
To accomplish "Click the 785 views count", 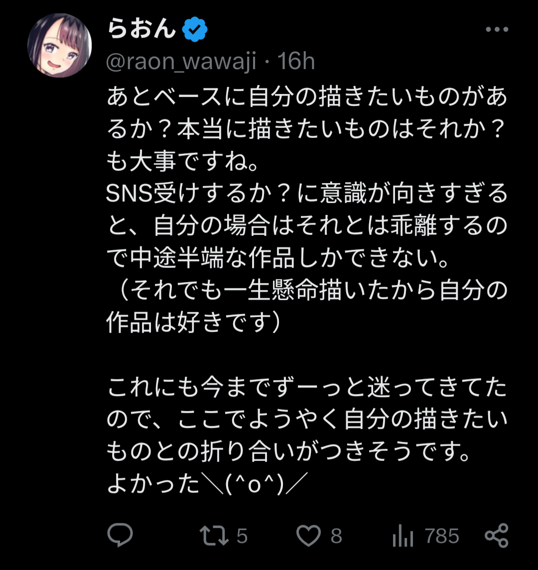I will click(x=442, y=536).
